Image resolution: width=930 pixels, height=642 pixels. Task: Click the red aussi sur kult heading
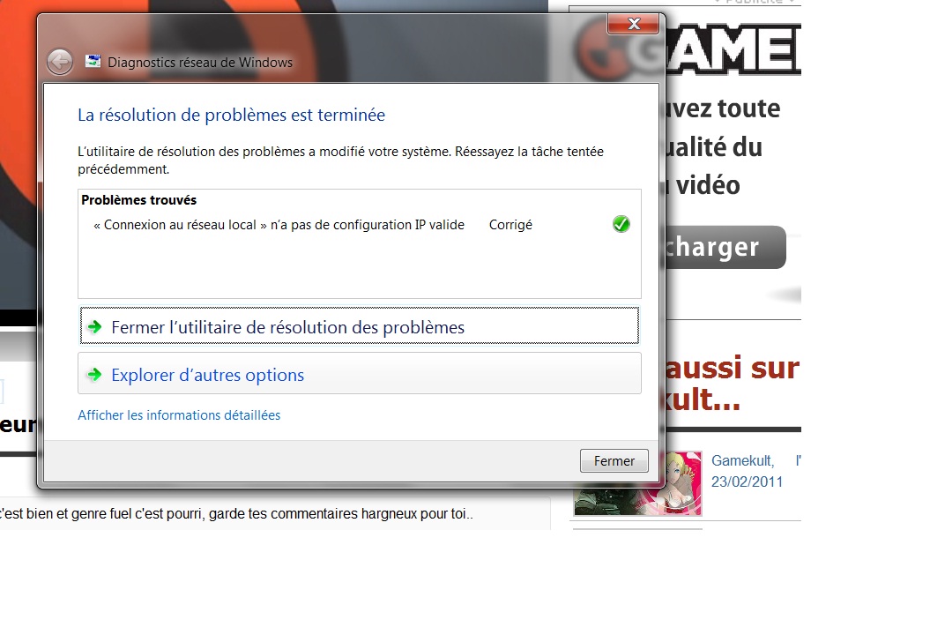click(732, 384)
